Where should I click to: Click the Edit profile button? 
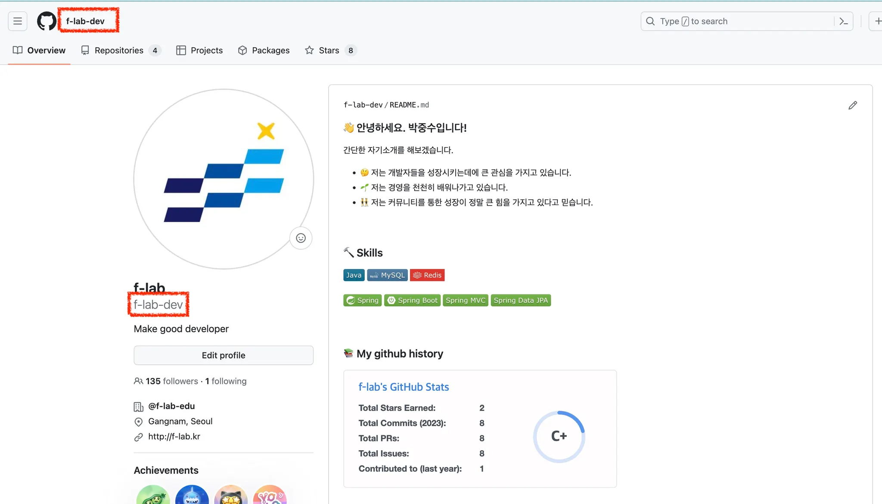click(224, 355)
